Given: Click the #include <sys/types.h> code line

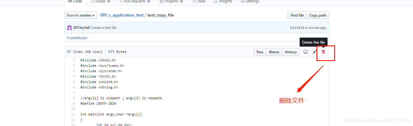Looking at the screenshot, I should 102,66.
